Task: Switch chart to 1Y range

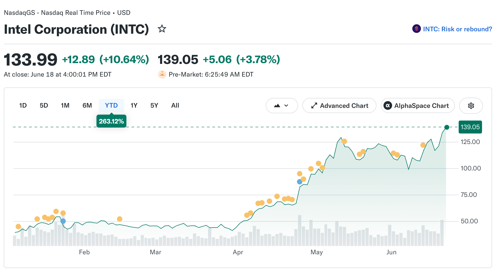Action: coord(134,105)
